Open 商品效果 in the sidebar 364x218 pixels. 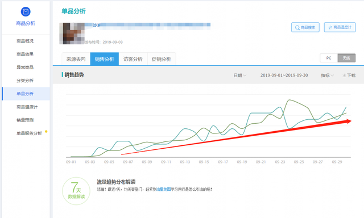point(25,54)
